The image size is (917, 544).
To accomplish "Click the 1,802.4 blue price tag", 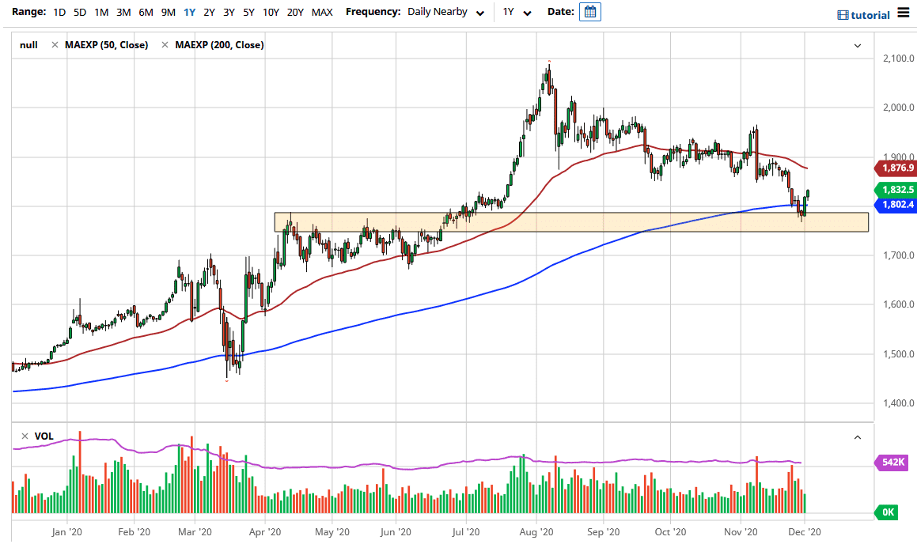I will (x=896, y=205).
